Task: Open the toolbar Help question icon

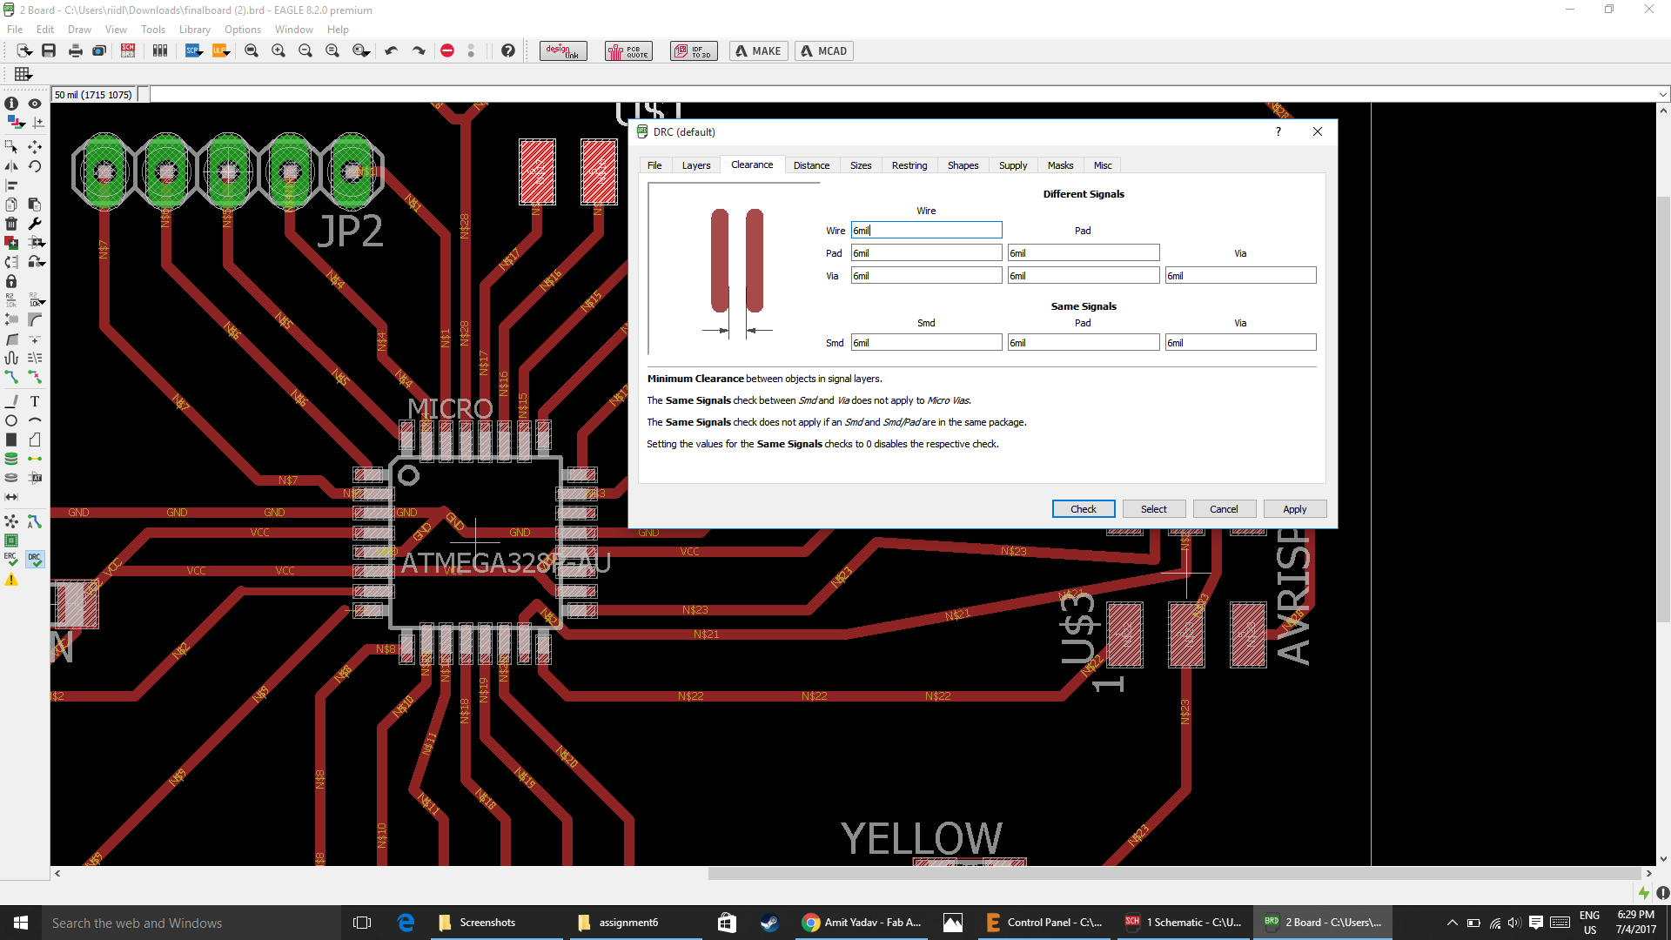Action: click(508, 50)
